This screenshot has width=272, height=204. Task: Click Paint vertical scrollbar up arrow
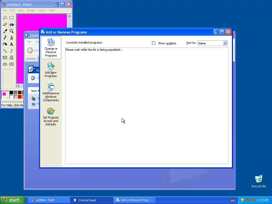[69, 16]
